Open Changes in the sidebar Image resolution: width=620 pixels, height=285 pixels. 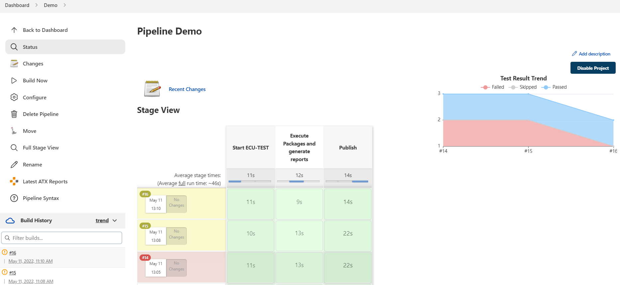pyautogui.click(x=65, y=63)
